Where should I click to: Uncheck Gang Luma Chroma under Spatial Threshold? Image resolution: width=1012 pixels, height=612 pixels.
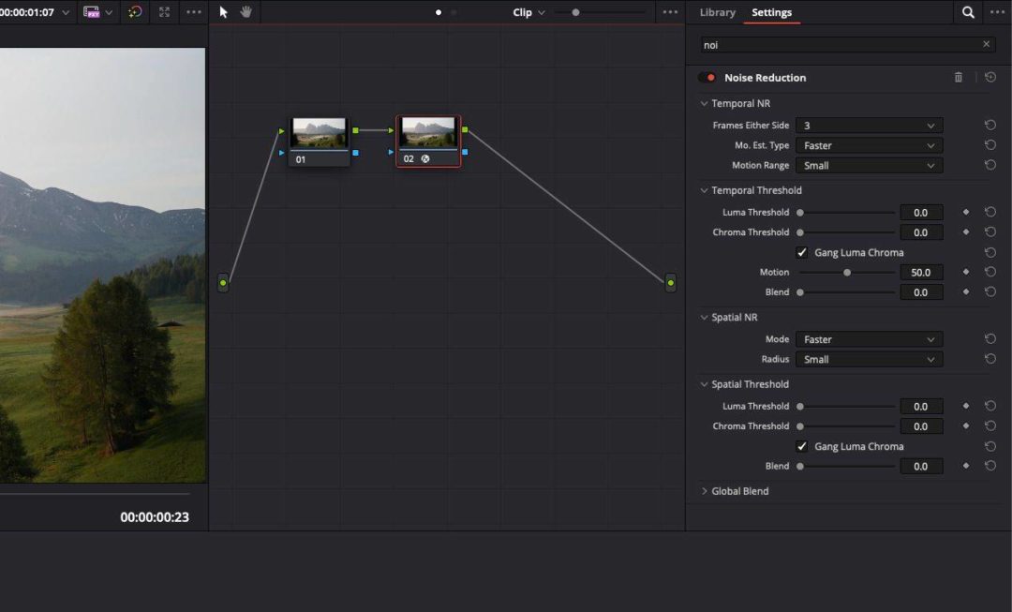802,446
